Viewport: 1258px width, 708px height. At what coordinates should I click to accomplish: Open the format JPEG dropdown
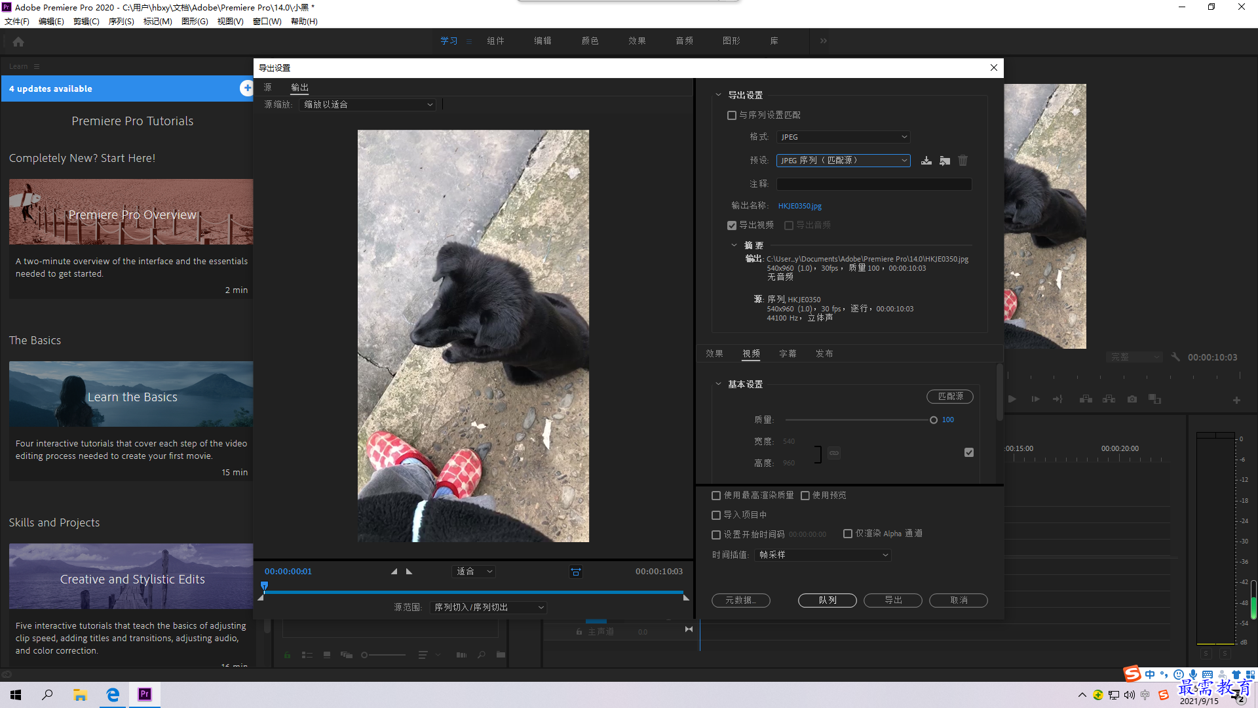843,137
